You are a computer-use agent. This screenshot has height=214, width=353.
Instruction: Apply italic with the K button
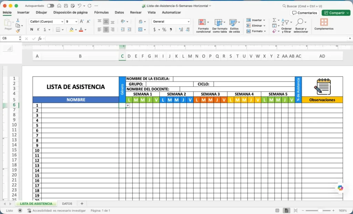tap(38, 30)
